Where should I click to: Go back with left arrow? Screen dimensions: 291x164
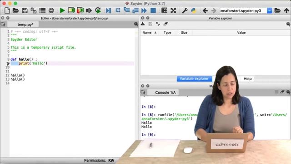(x=205, y=10)
